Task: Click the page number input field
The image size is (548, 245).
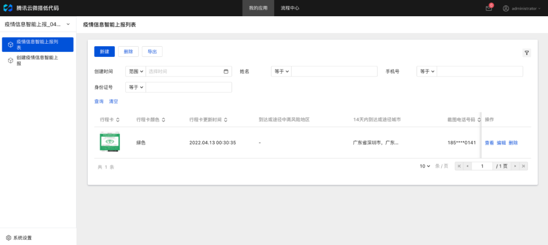Action: coord(483,166)
